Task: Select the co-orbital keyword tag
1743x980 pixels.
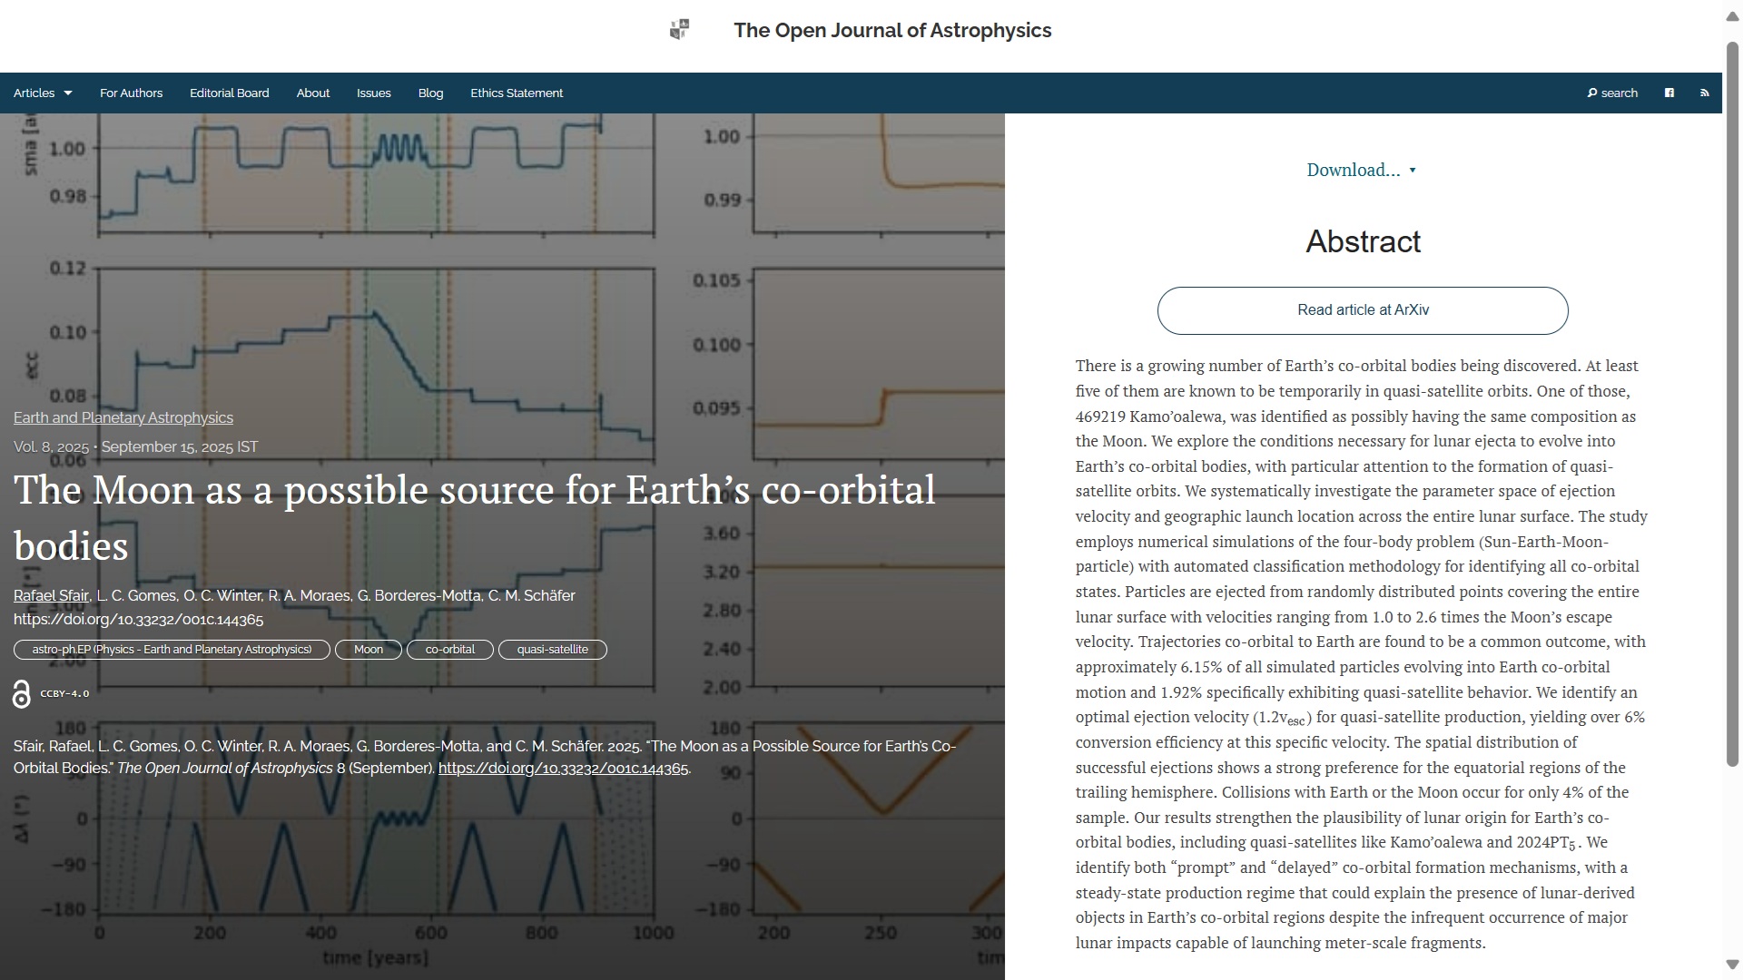Action: (449, 650)
